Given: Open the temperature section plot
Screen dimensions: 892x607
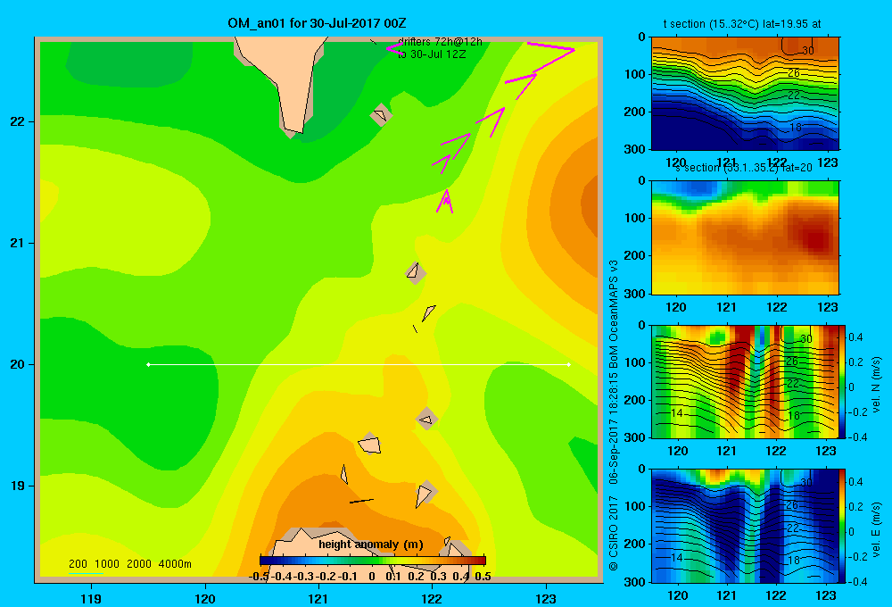Looking at the screenshot, I should tap(745, 94).
